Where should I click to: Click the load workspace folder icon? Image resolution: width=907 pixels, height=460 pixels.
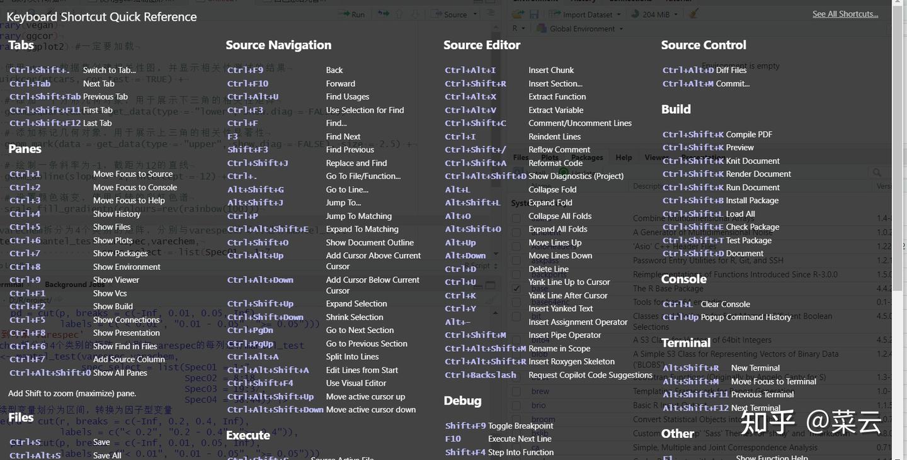click(x=518, y=14)
